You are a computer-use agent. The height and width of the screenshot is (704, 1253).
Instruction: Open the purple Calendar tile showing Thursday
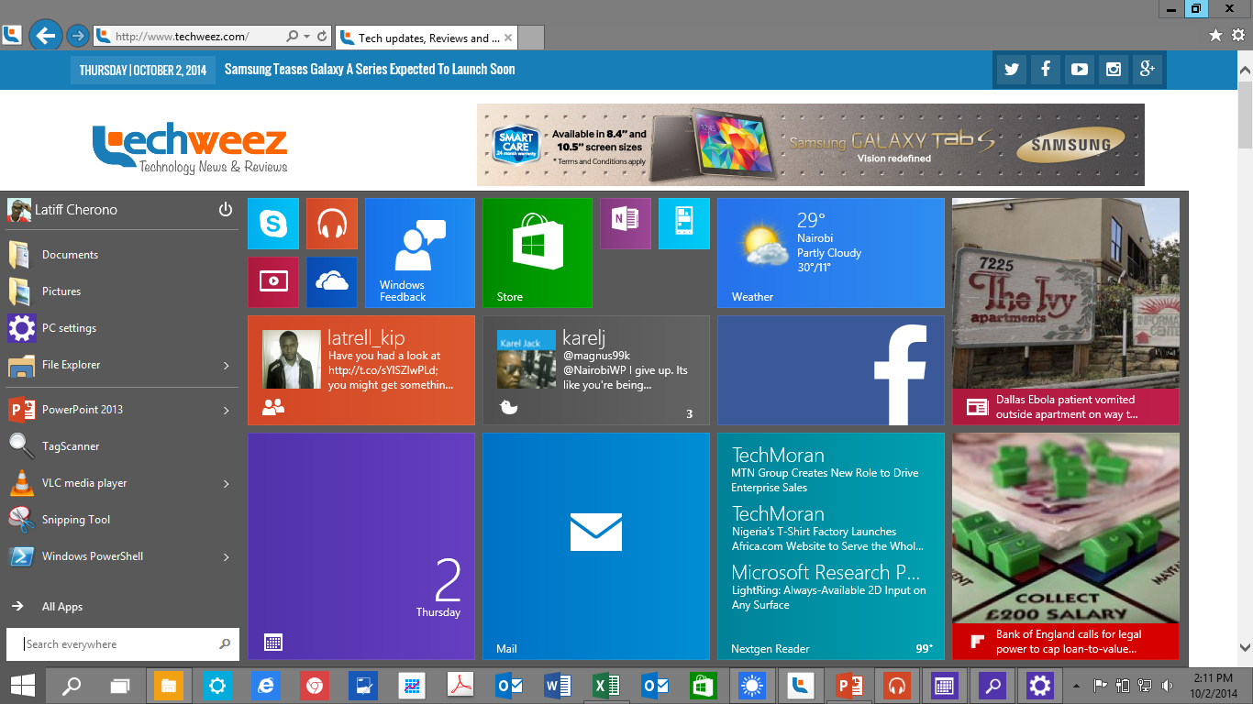(x=361, y=546)
